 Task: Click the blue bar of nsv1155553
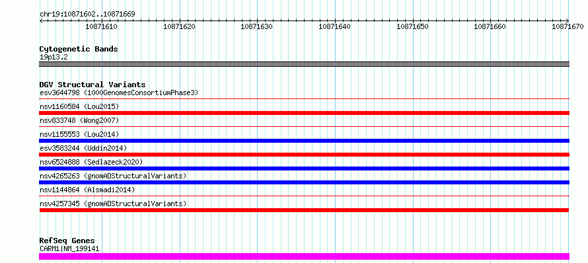click(x=304, y=141)
